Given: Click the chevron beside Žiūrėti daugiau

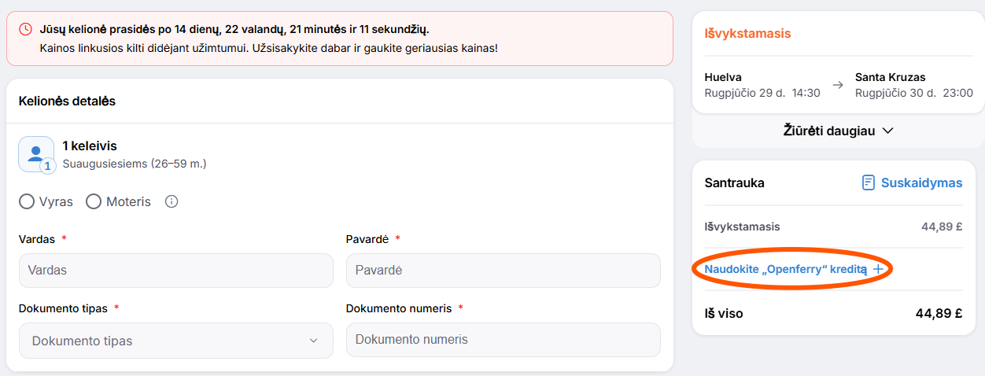Looking at the screenshot, I should (x=888, y=131).
